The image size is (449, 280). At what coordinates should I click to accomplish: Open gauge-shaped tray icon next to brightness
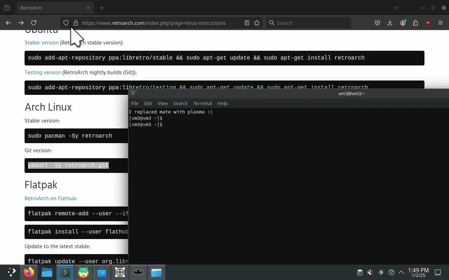pos(391,272)
